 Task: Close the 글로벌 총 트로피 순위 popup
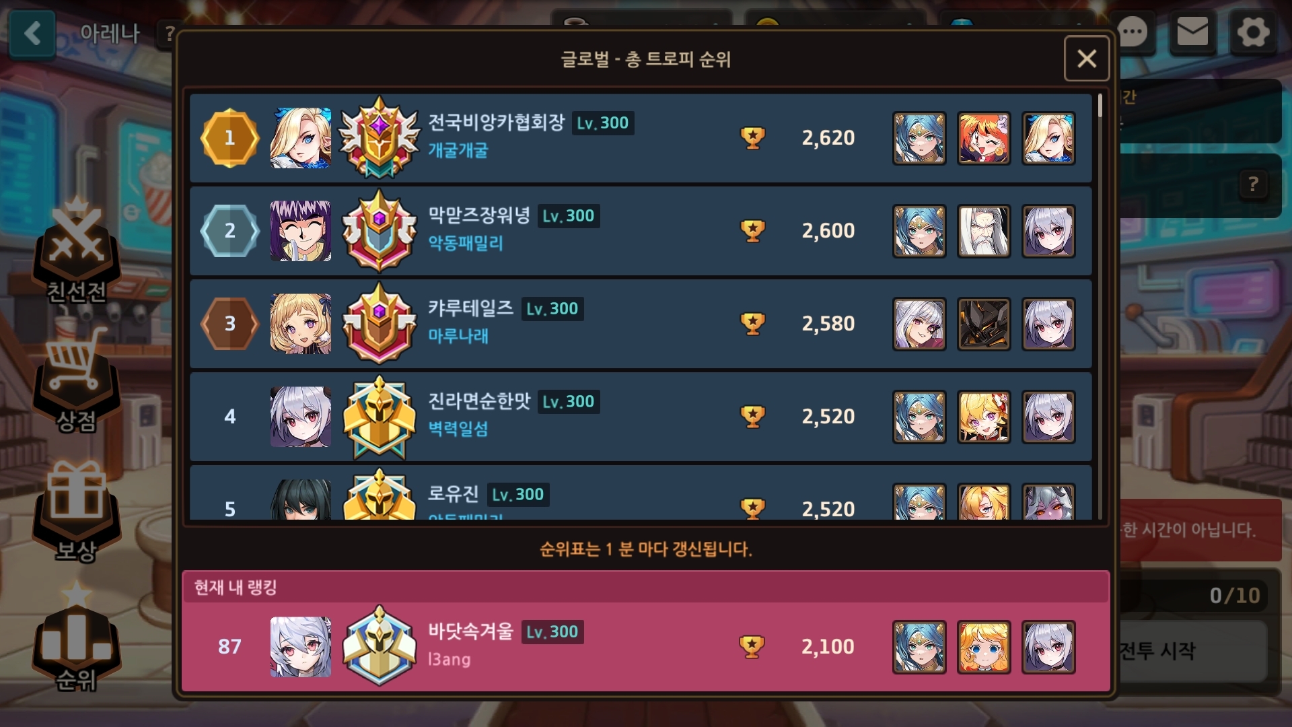(1087, 59)
